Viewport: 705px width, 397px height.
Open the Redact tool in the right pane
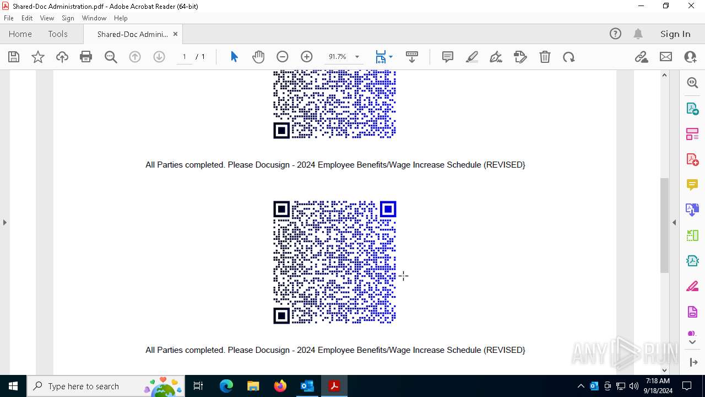692,287
